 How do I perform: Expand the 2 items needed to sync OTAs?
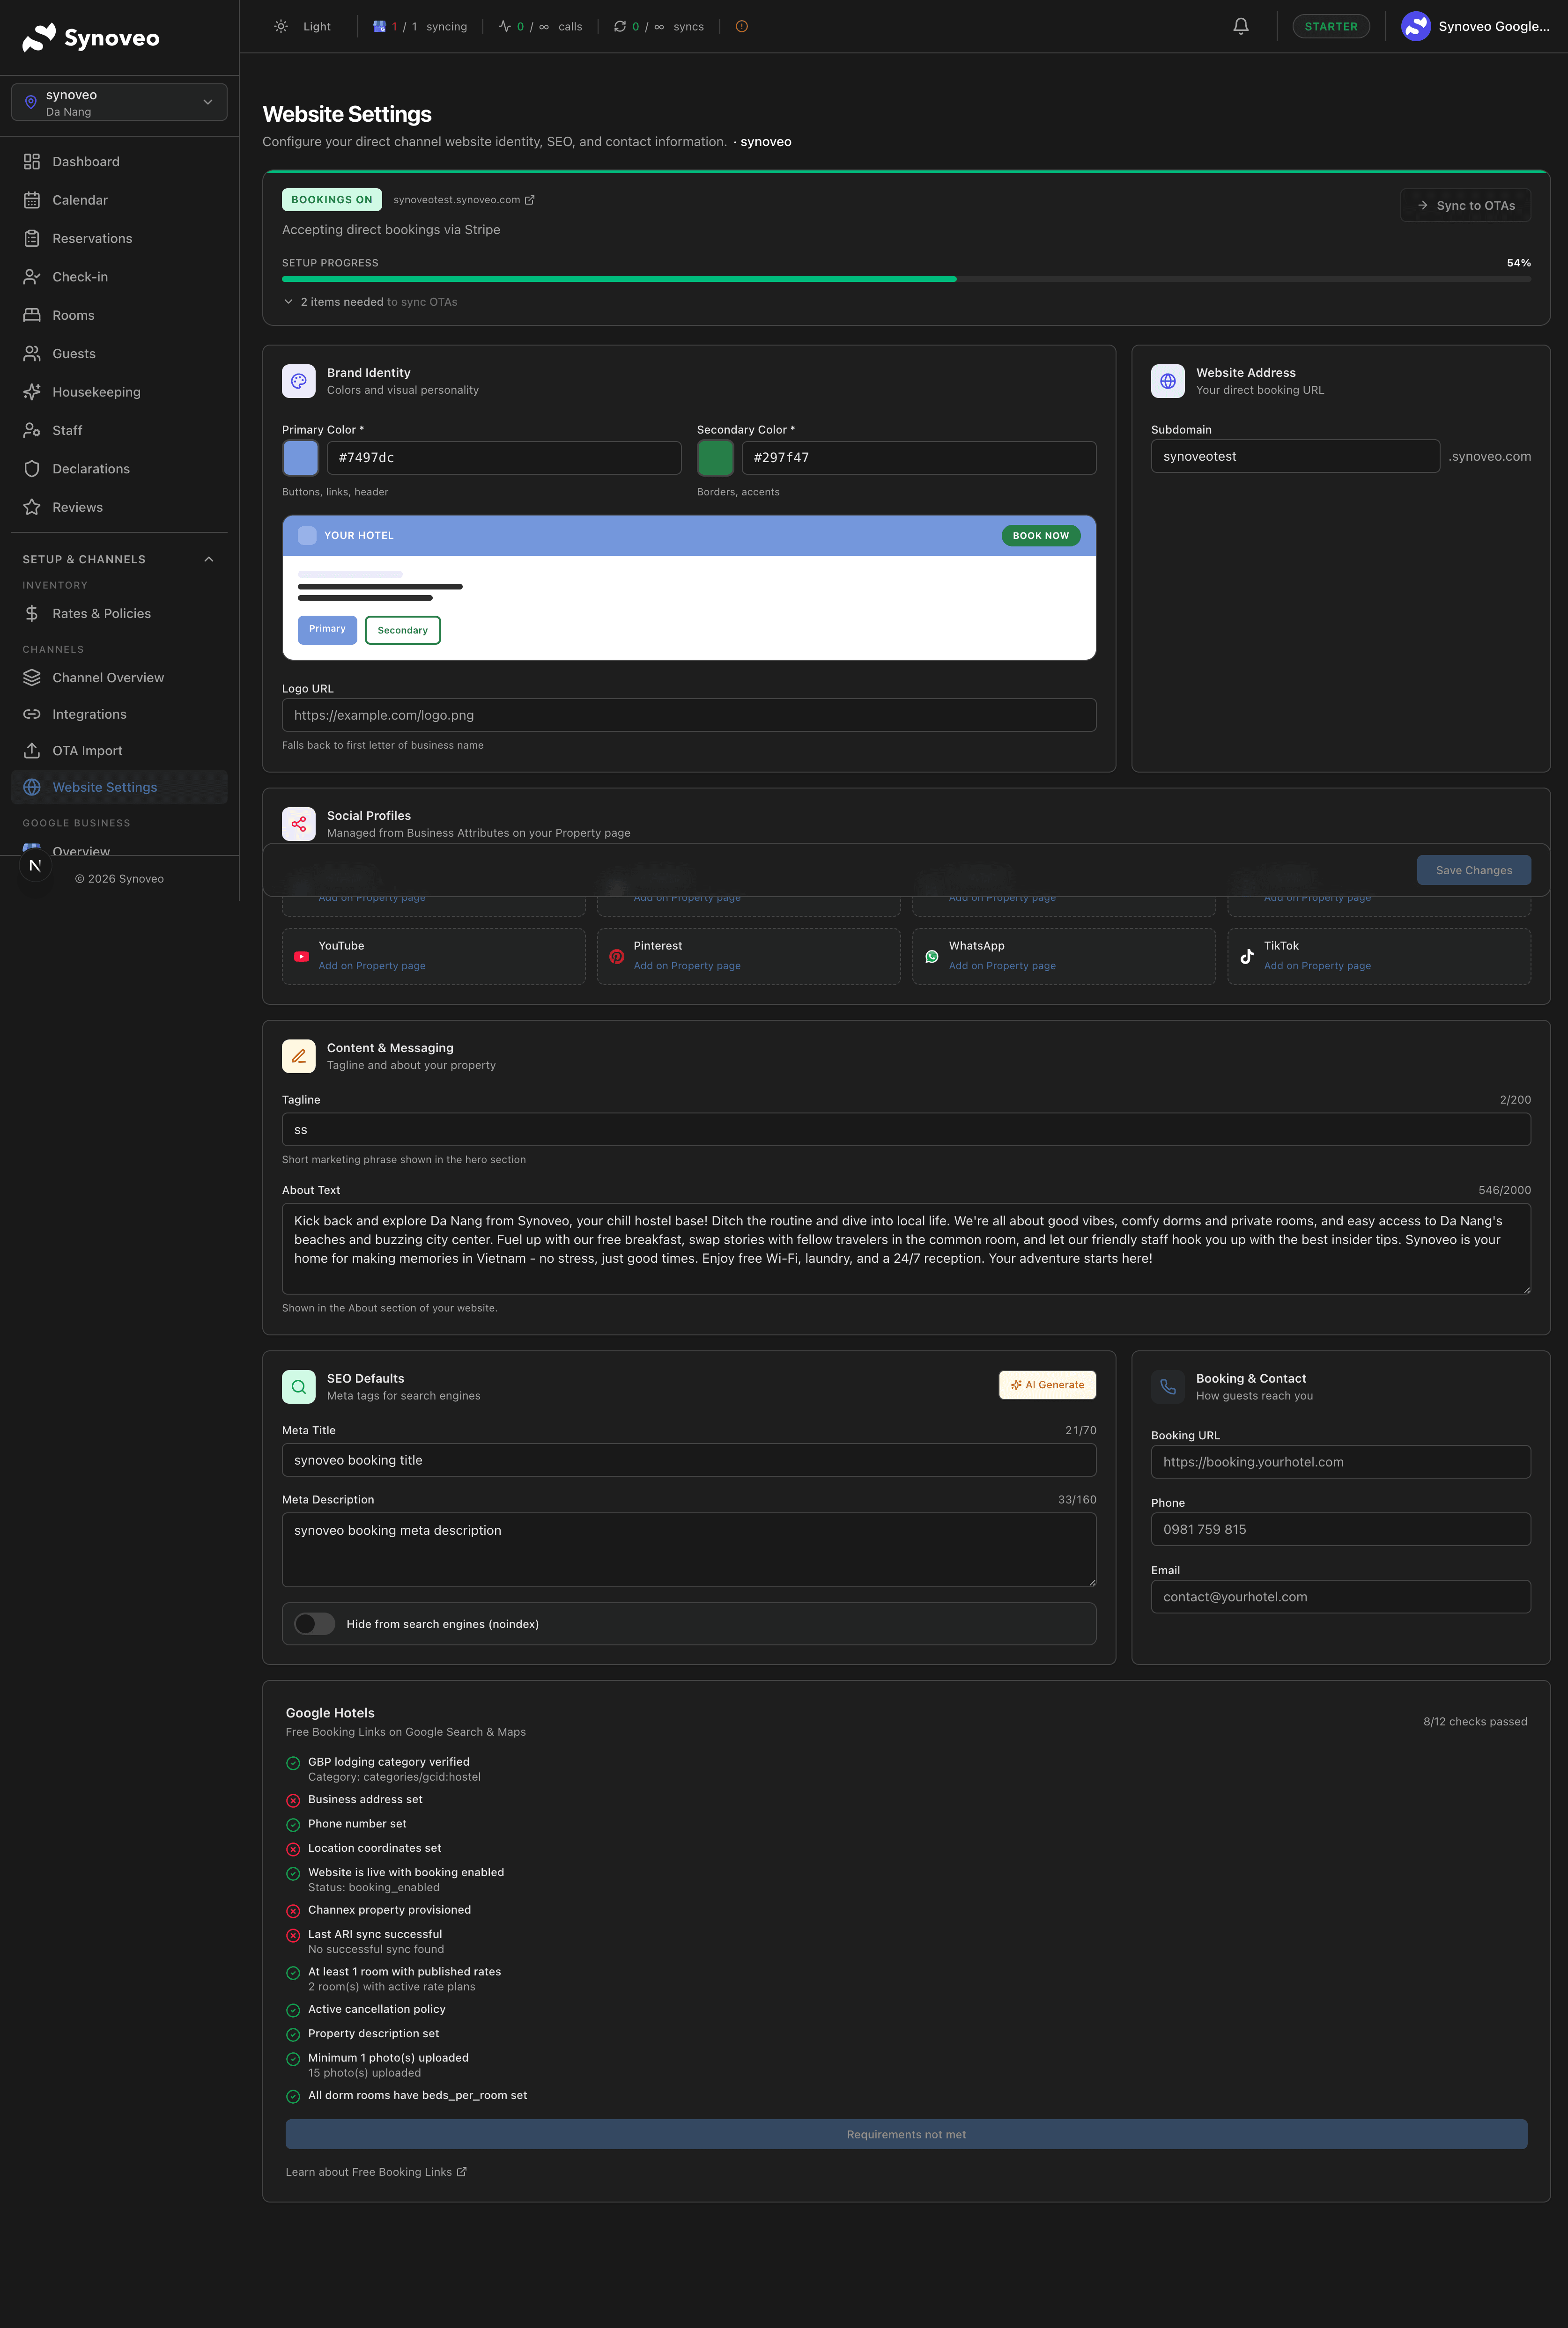[370, 301]
